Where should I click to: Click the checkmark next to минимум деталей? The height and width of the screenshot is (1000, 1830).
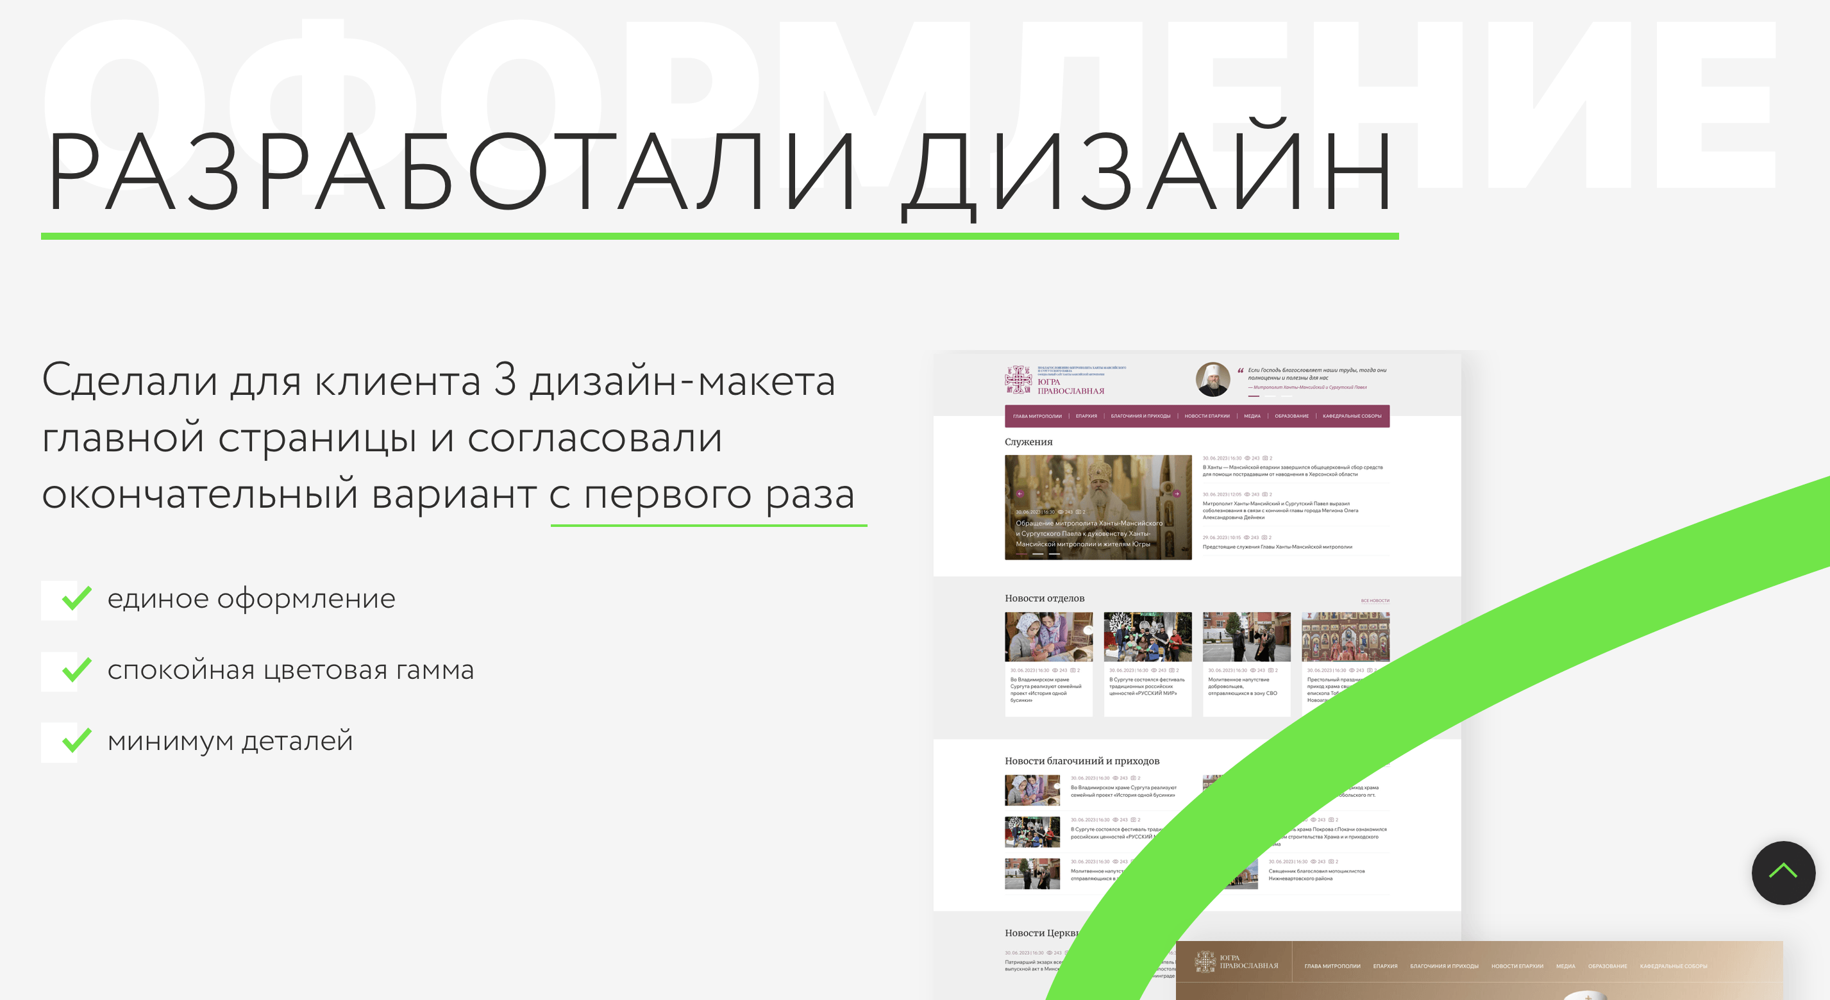pos(76,741)
